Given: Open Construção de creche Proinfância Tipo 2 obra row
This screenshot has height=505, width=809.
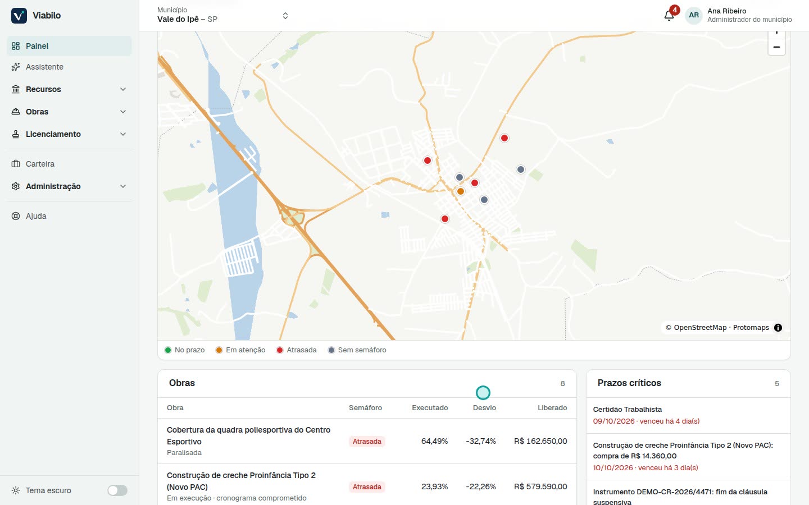Looking at the screenshot, I should [x=367, y=486].
